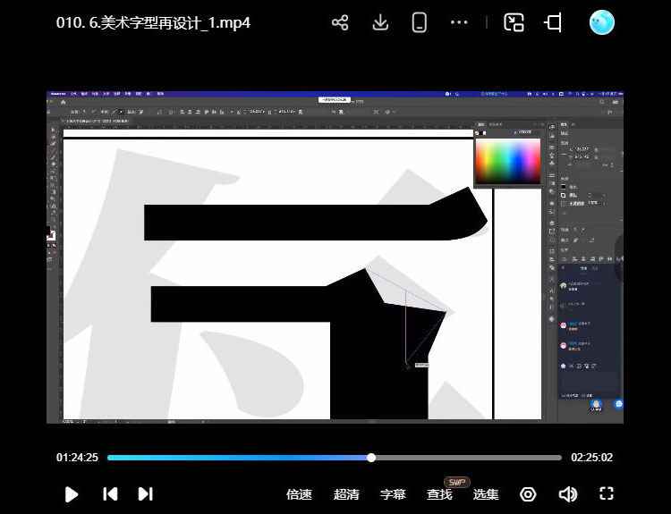671x514 pixels.
Task: Toggle fullscreen mode
Action: click(x=607, y=494)
